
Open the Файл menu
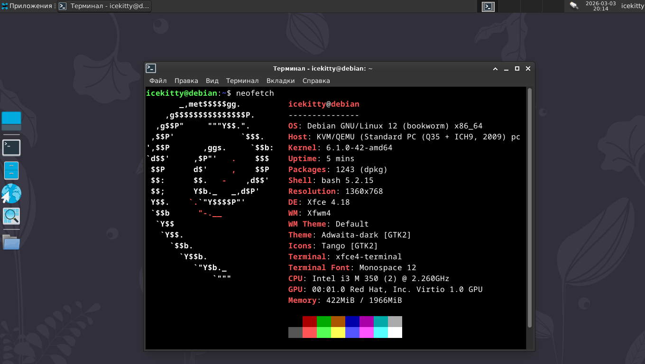coord(158,81)
